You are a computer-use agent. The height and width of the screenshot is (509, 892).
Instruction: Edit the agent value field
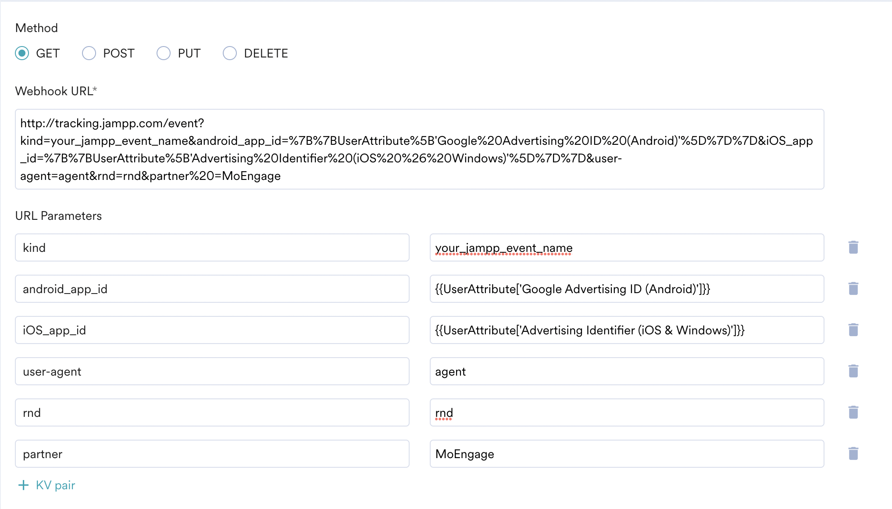(x=627, y=371)
